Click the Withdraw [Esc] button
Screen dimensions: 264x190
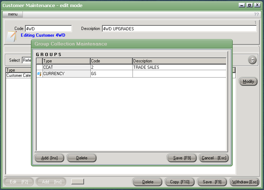pyautogui.click(x=245, y=182)
